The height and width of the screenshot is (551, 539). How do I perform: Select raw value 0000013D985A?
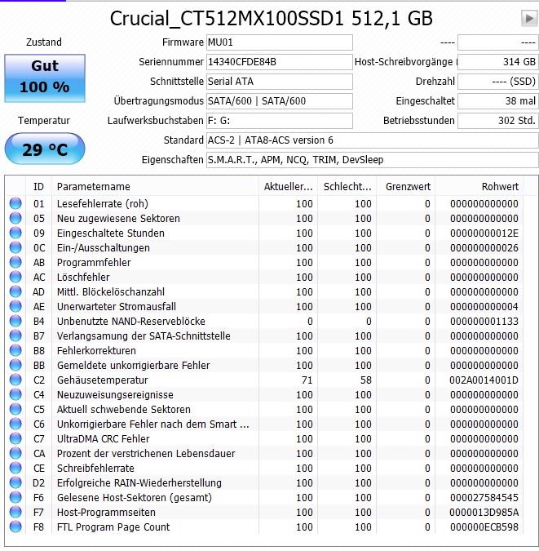[484, 513]
